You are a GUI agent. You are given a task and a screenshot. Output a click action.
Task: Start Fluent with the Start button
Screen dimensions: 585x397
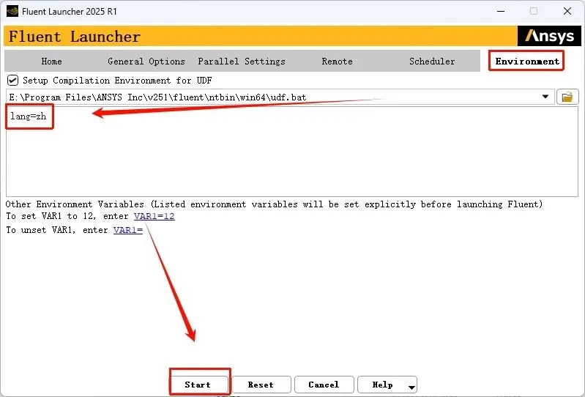[198, 385]
